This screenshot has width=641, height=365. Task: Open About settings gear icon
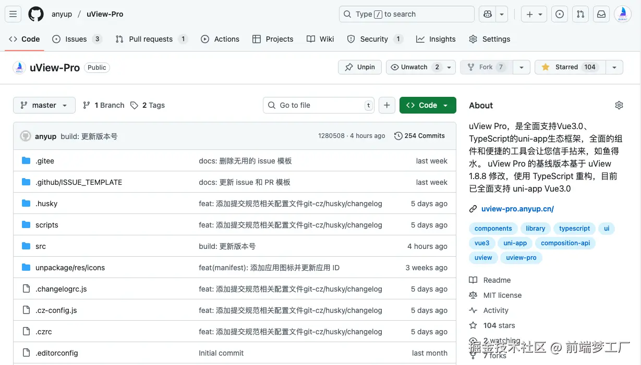[619, 105]
